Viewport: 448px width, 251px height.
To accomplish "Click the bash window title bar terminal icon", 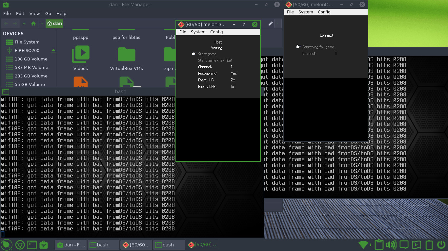I will 6,92.
